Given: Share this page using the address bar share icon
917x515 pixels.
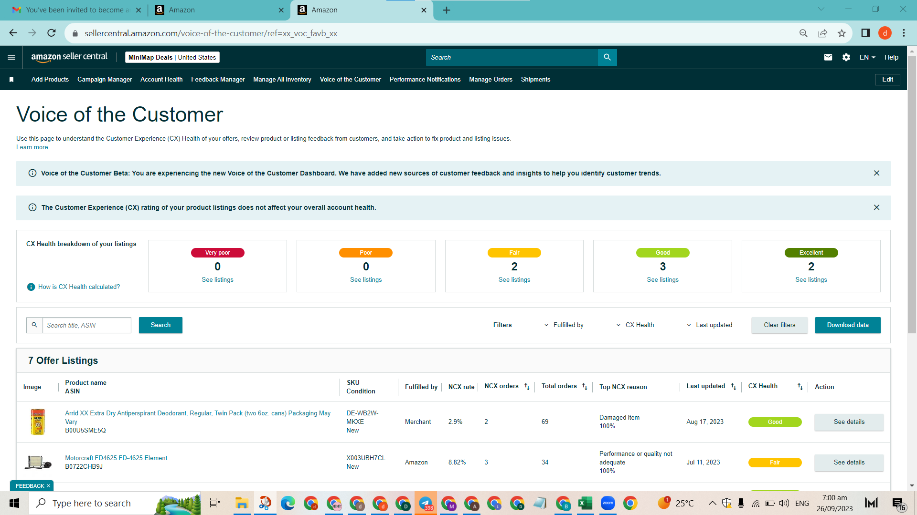Looking at the screenshot, I should (x=822, y=33).
